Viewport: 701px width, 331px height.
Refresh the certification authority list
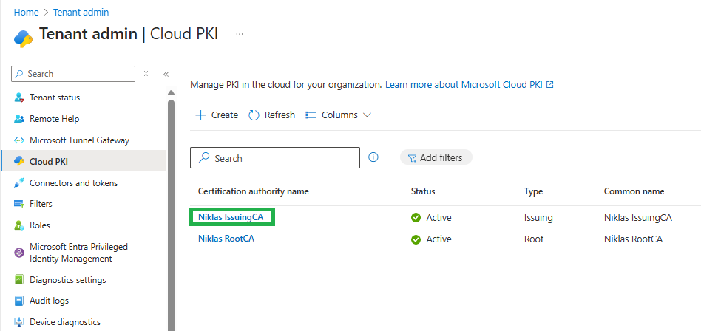point(271,115)
